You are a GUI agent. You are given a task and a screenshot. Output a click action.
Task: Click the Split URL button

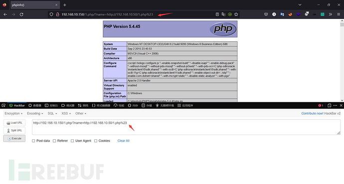(x=14, y=130)
